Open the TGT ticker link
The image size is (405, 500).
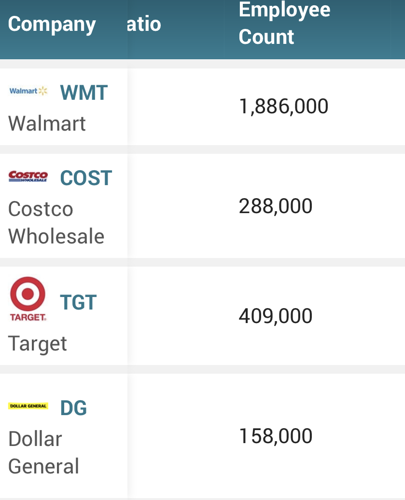(78, 302)
